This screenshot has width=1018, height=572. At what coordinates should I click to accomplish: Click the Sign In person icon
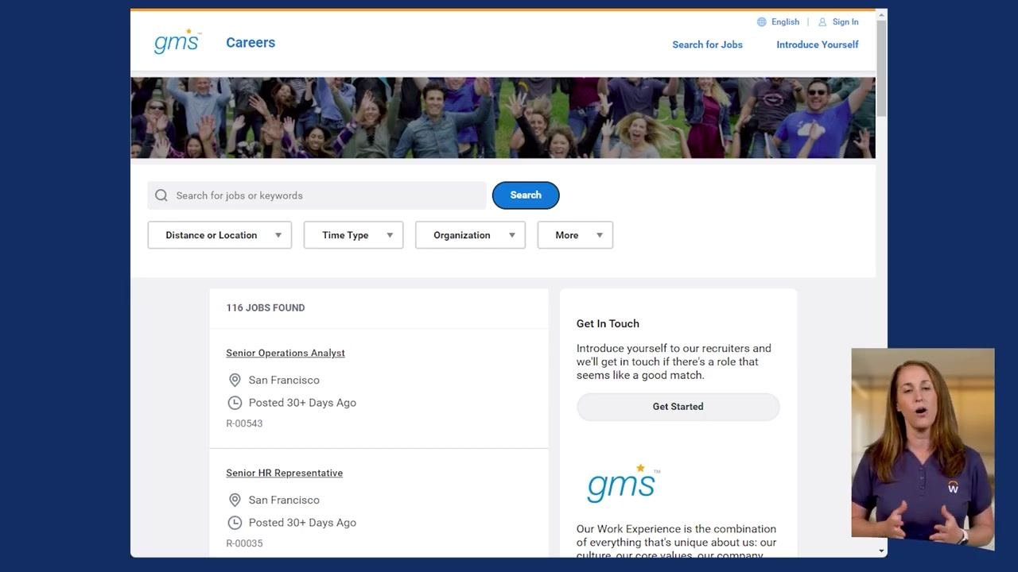pyautogui.click(x=822, y=22)
